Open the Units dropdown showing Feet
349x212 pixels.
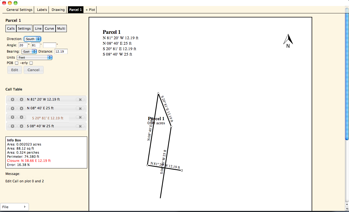click(x=34, y=57)
